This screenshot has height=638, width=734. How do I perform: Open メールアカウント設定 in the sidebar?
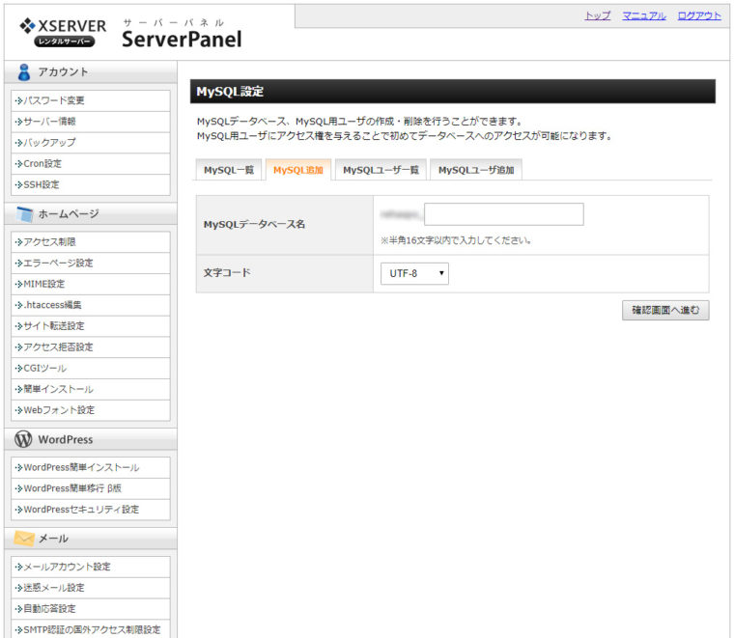[x=91, y=567]
